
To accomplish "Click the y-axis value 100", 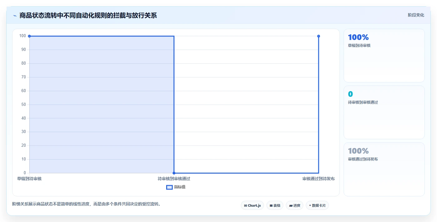I will click(x=22, y=36).
